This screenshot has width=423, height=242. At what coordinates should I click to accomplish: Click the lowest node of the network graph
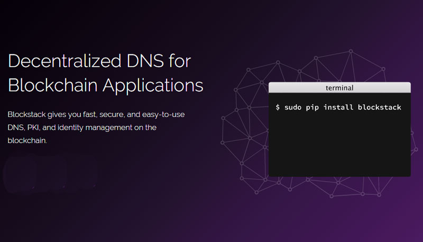point(332,196)
